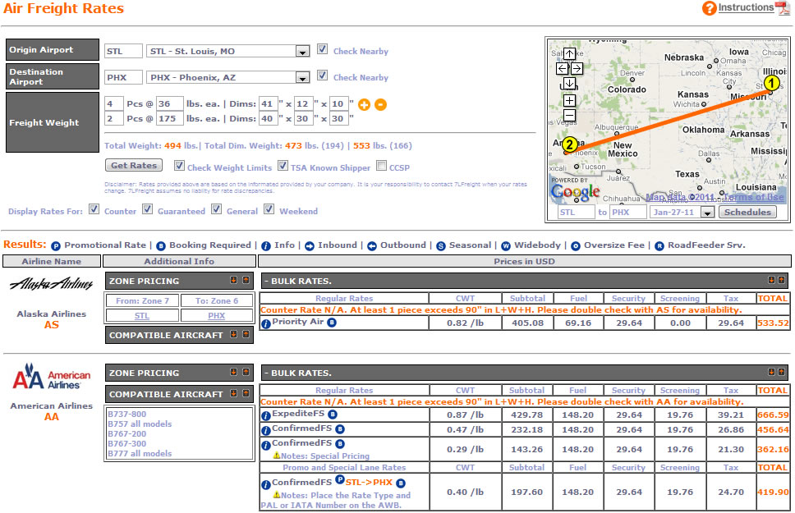Open the destination airport dropdown

pos(302,77)
